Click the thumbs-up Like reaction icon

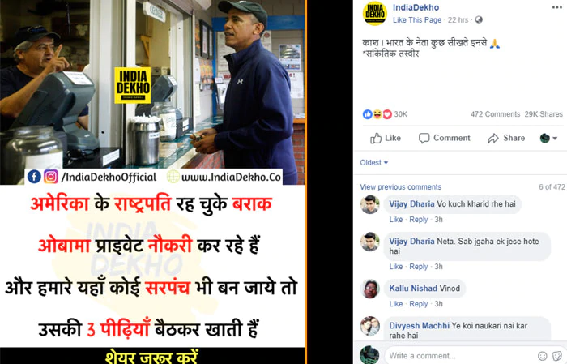(367, 114)
